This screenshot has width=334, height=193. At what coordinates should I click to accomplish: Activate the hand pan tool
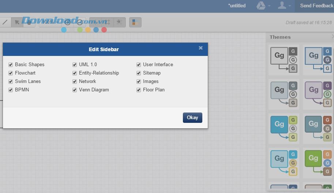point(29,22)
